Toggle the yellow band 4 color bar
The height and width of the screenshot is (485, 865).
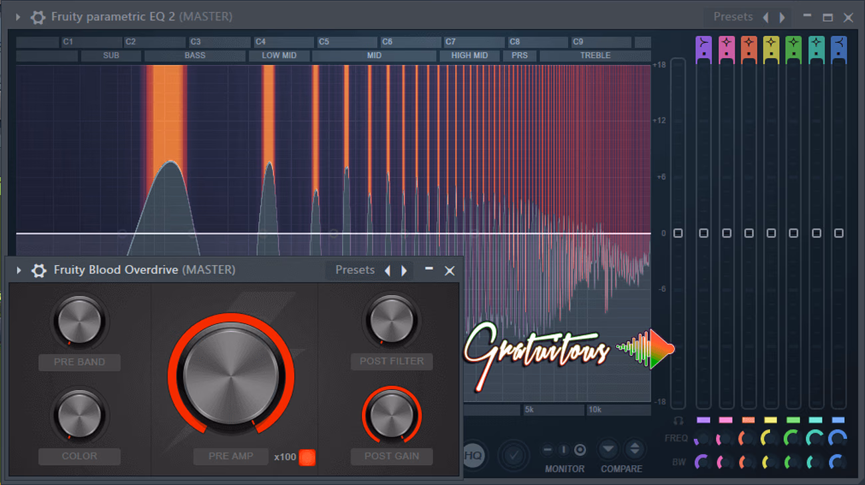tap(771, 420)
